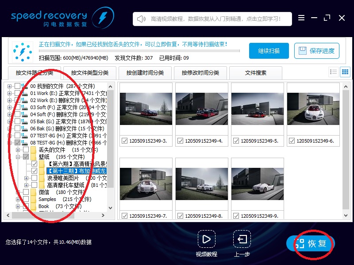Click tree panel scroll left arrow
The height and width of the screenshot is (265, 354).
pos(8,215)
